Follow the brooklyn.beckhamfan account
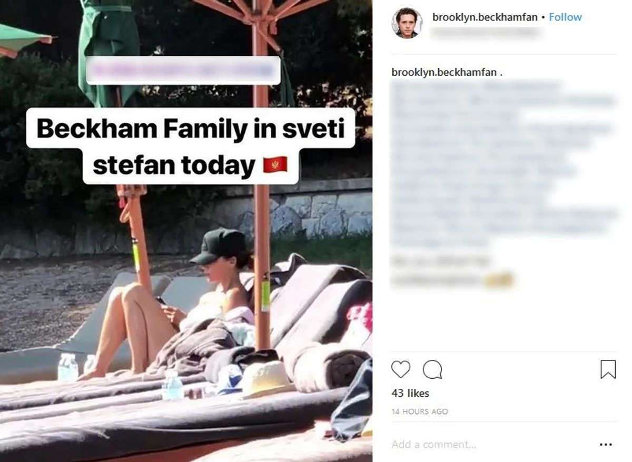This screenshot has width=632, height=462. (x=565, y=17)
